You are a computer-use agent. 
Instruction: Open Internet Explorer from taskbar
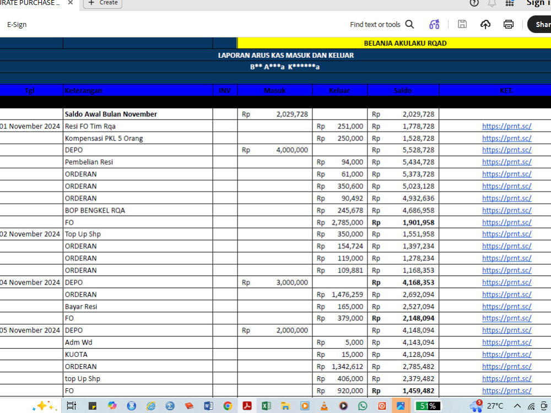[151, 406]
